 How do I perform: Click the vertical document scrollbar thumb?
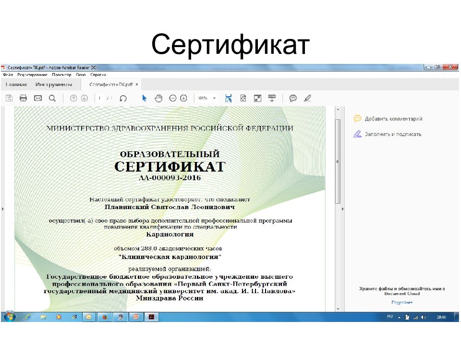coord(338,161)
